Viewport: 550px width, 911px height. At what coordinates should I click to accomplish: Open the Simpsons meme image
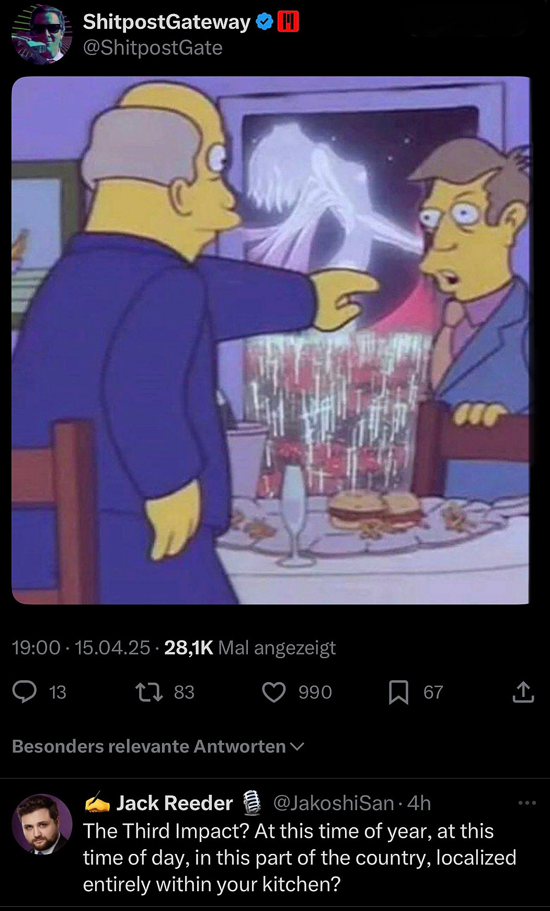271,340
